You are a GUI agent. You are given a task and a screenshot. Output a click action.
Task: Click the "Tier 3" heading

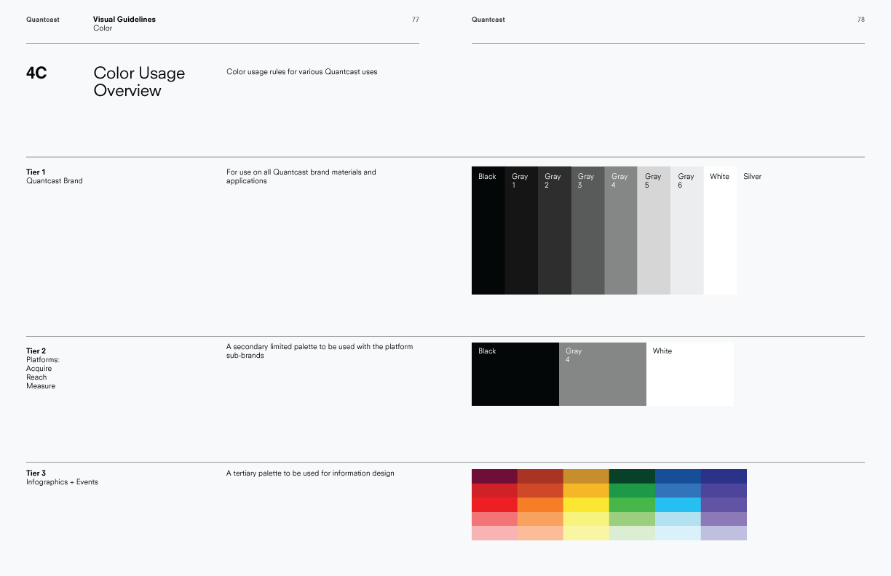[36, 473]
